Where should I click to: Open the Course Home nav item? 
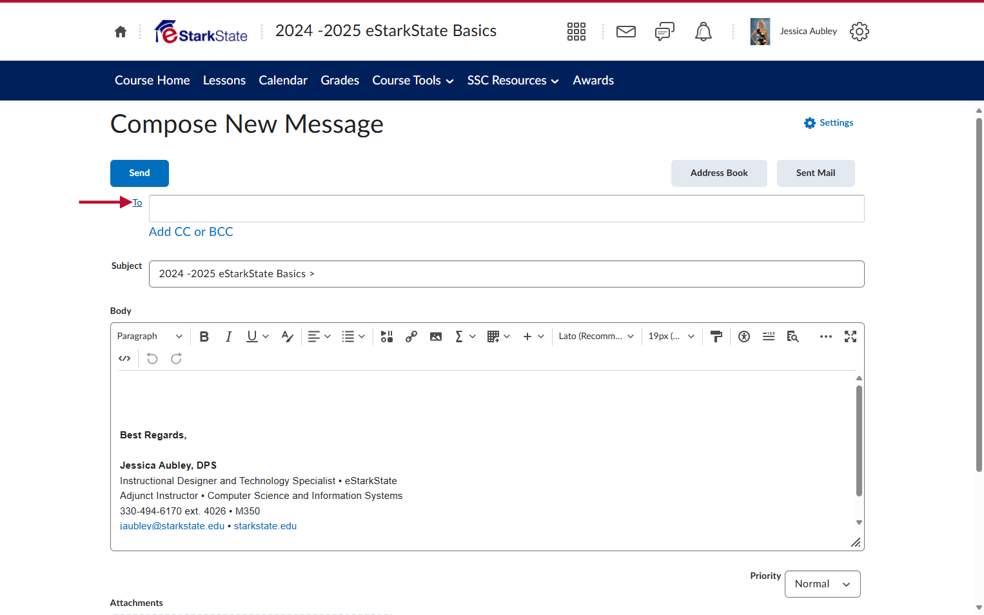point(152,81)
